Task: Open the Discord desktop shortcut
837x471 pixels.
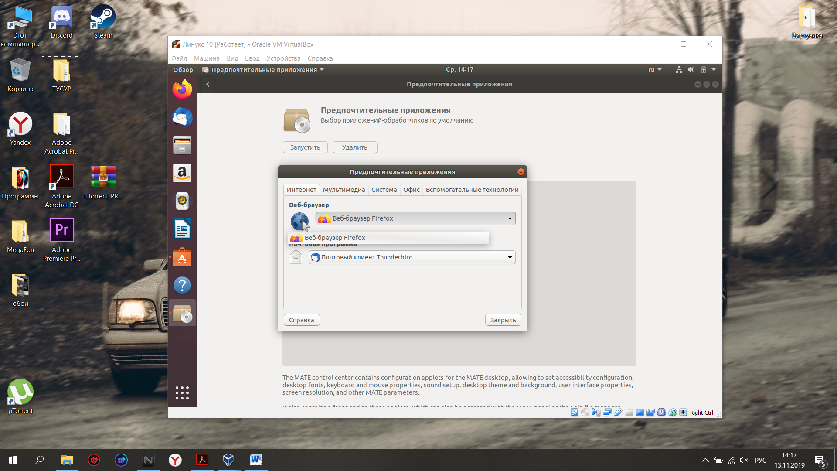Action: coord(61,21)
